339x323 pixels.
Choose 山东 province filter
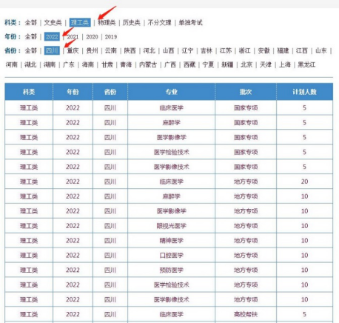(321, 51)
